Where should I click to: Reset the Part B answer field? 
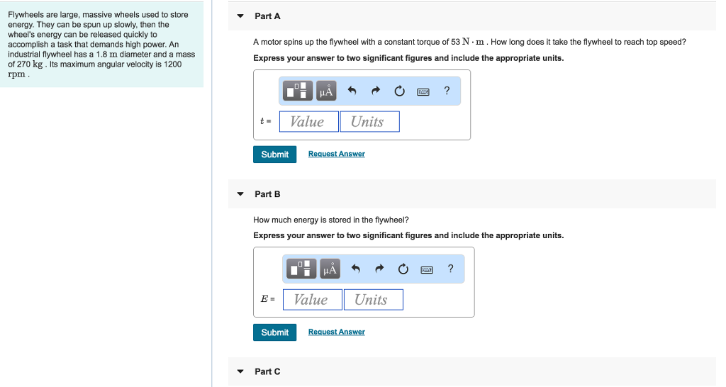pyautogui.click(x=403, y=269)
